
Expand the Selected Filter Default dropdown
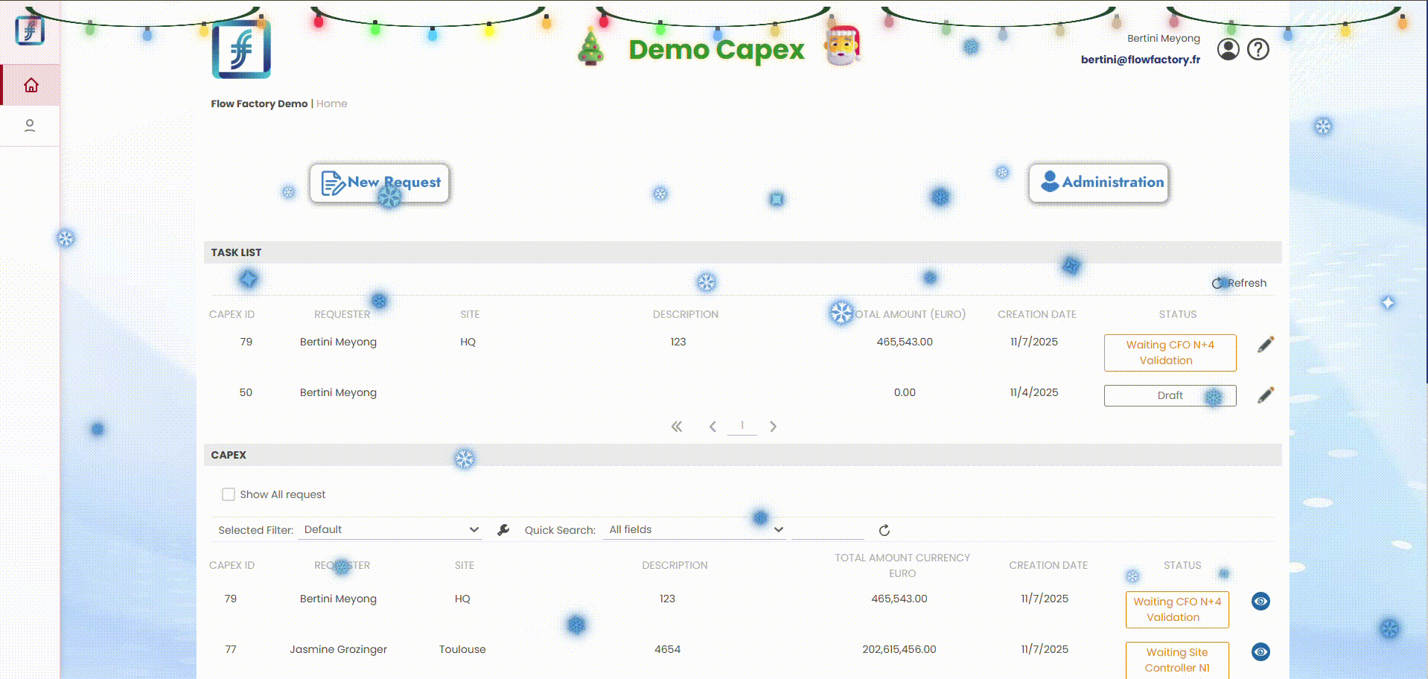pyautogui.click(x=390, y=530)
